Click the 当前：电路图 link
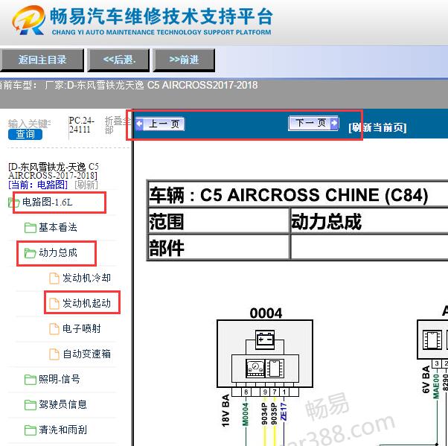The width and height of the screenshot is (448, 446). 38,185
